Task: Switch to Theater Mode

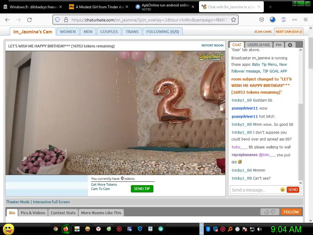Action: (x=18, y=202)
